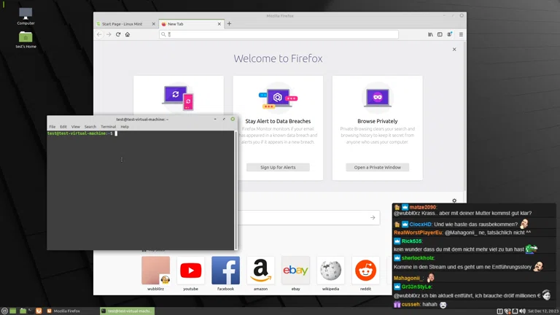This screenshot has height=315, width=560.
Task: Open the Linux Mint start menu
Action: point(4,311)
